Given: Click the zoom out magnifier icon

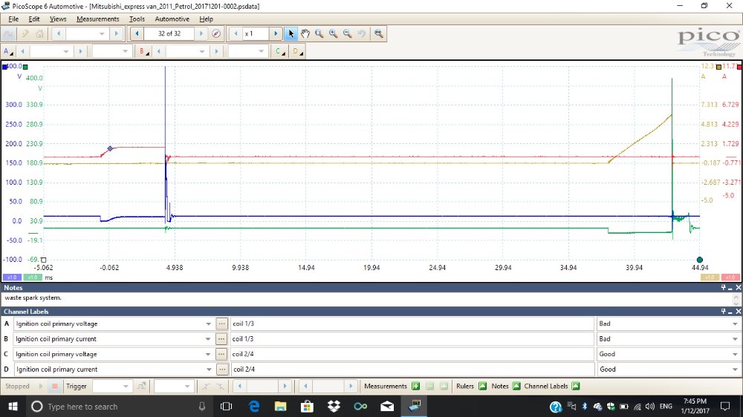Looking at the screenshot, I should [x=347, y=34].
